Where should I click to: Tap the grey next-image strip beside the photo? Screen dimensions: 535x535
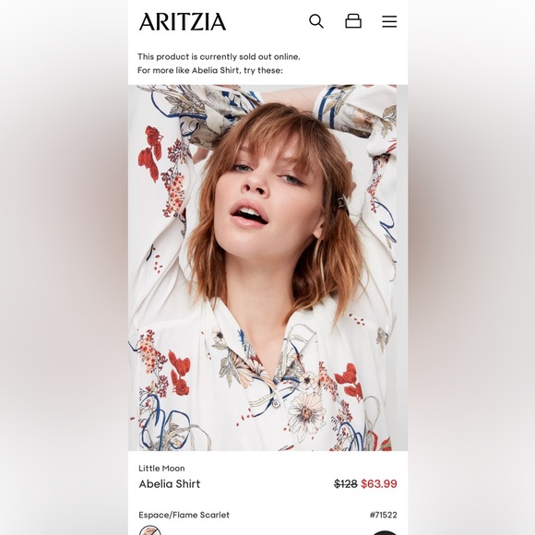pyautogui.click(x=402, y=267)
